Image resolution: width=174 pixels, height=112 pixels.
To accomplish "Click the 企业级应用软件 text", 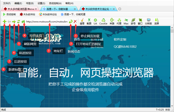I will coord(85,90).
